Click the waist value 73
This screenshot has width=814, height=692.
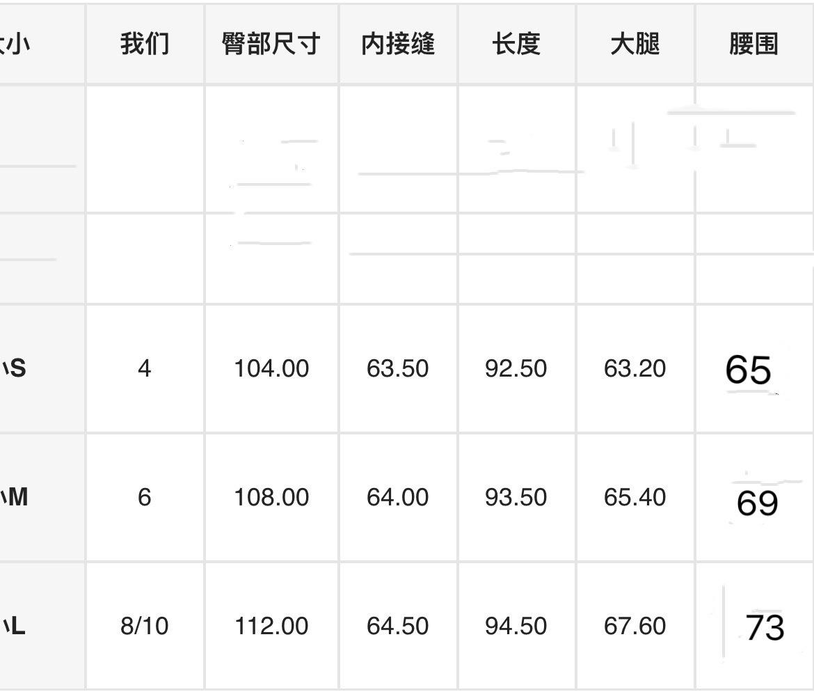765,627
